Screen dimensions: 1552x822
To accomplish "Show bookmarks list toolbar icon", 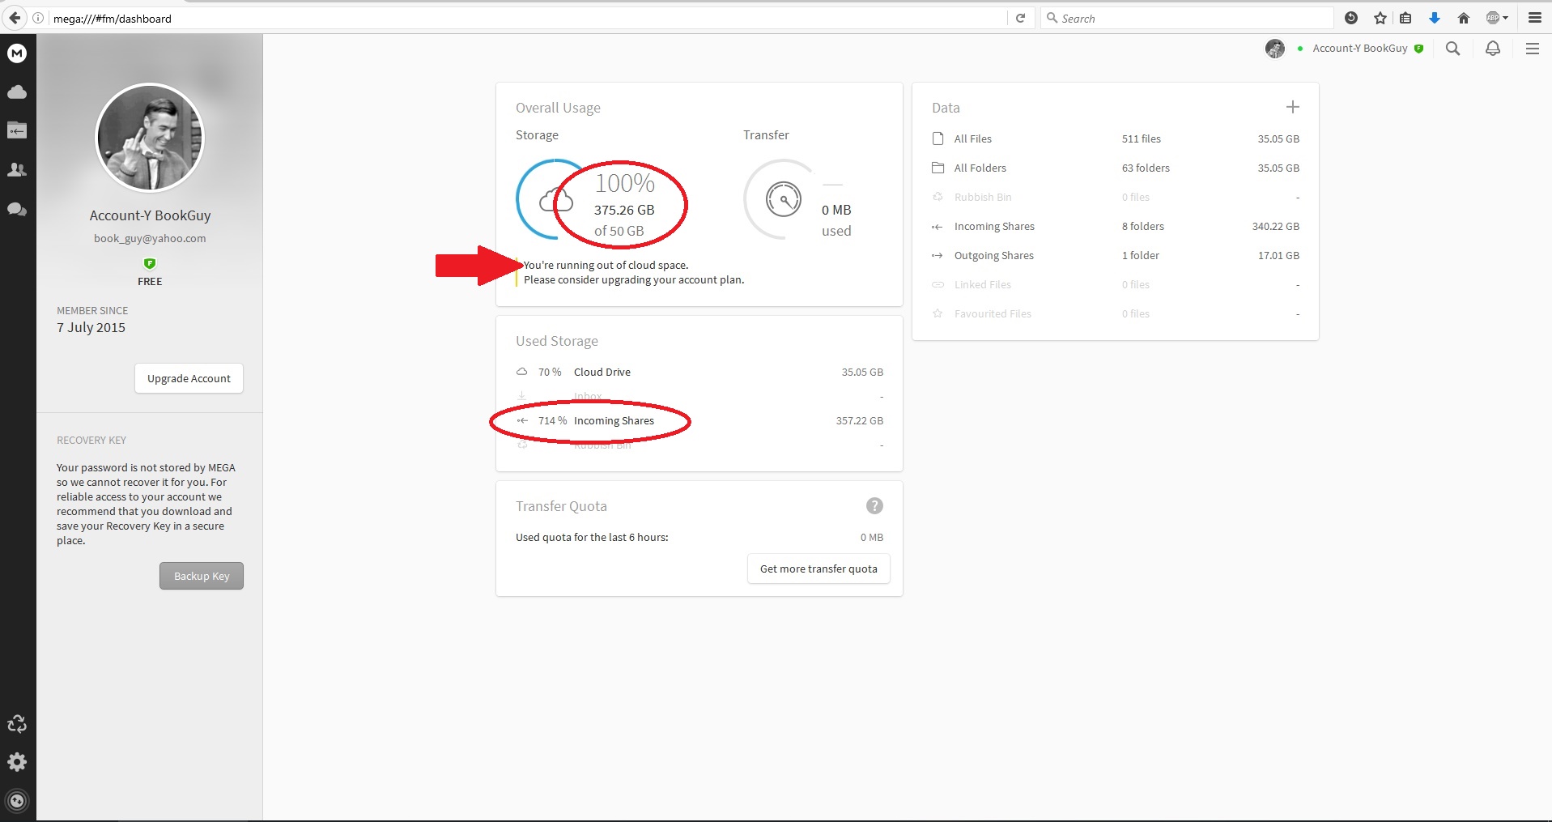I will tap(1406, 18).
